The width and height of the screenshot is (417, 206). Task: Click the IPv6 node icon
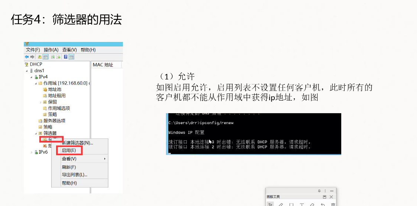pyautogui.click(x=36, y=152)
